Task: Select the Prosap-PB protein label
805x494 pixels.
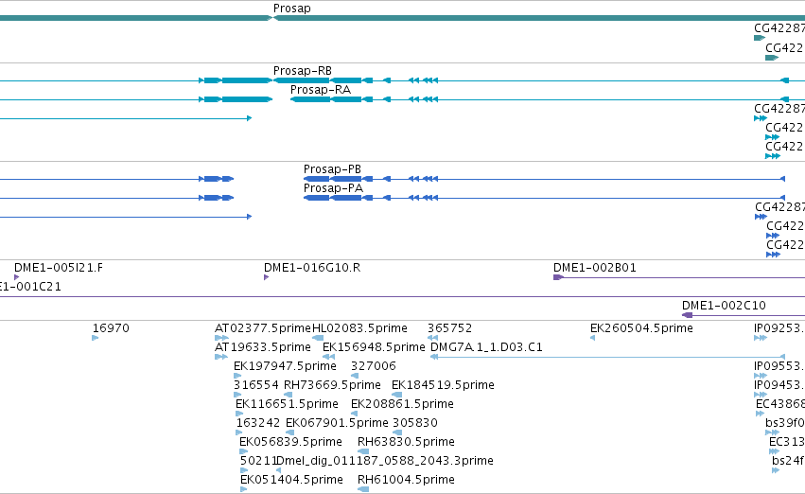Action: tap(332, 169)
